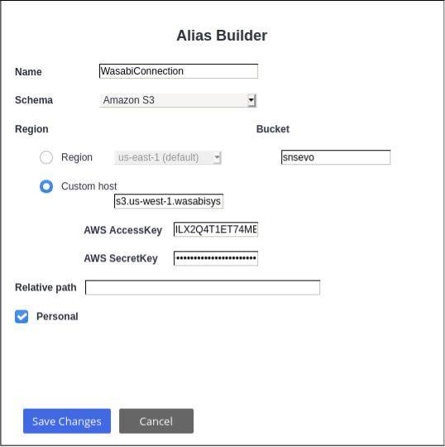Focus the AWS AccessKey input field

click(216, 229)
